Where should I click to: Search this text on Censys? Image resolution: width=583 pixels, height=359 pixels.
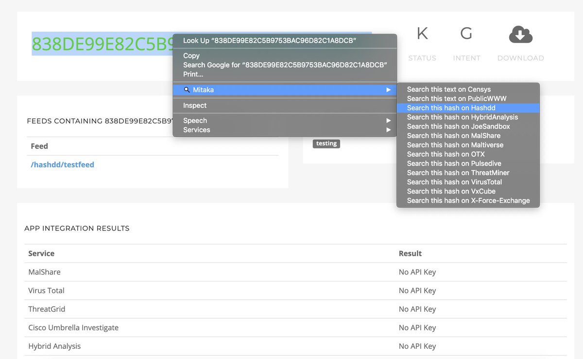[x=468, y=89]
